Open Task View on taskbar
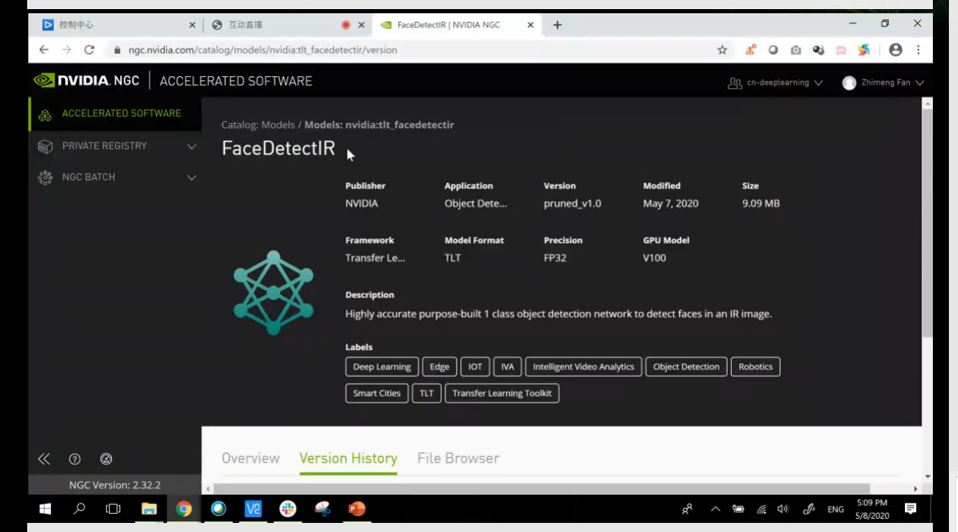The image size is (958, 532). (113, 509)
